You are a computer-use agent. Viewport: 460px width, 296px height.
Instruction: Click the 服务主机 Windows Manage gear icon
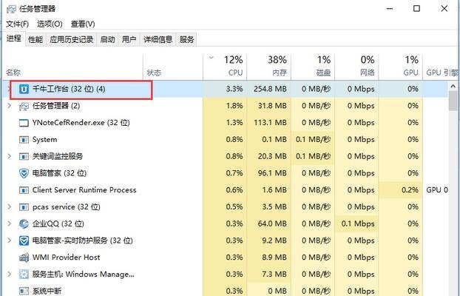24,275
